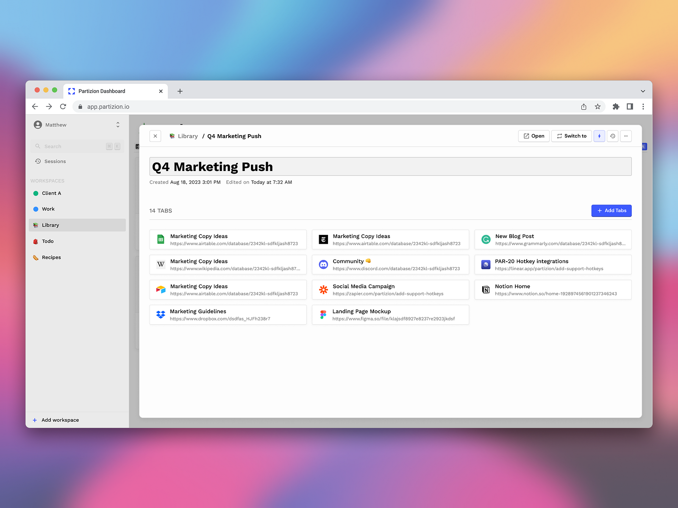Screen dimensions: 678x508
Task: Open the three-dots overflow menu
Action: tap(626, 136)
